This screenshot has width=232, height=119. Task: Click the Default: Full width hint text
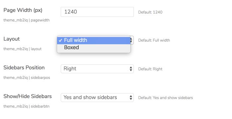tap(154, 40)
